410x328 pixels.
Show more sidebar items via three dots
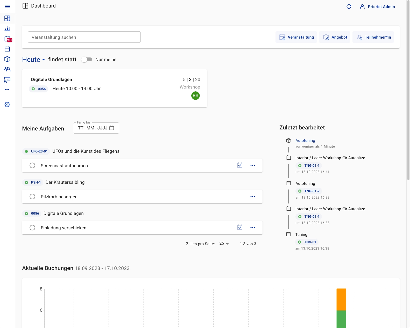pyautogui.click(x=7, y=90)
